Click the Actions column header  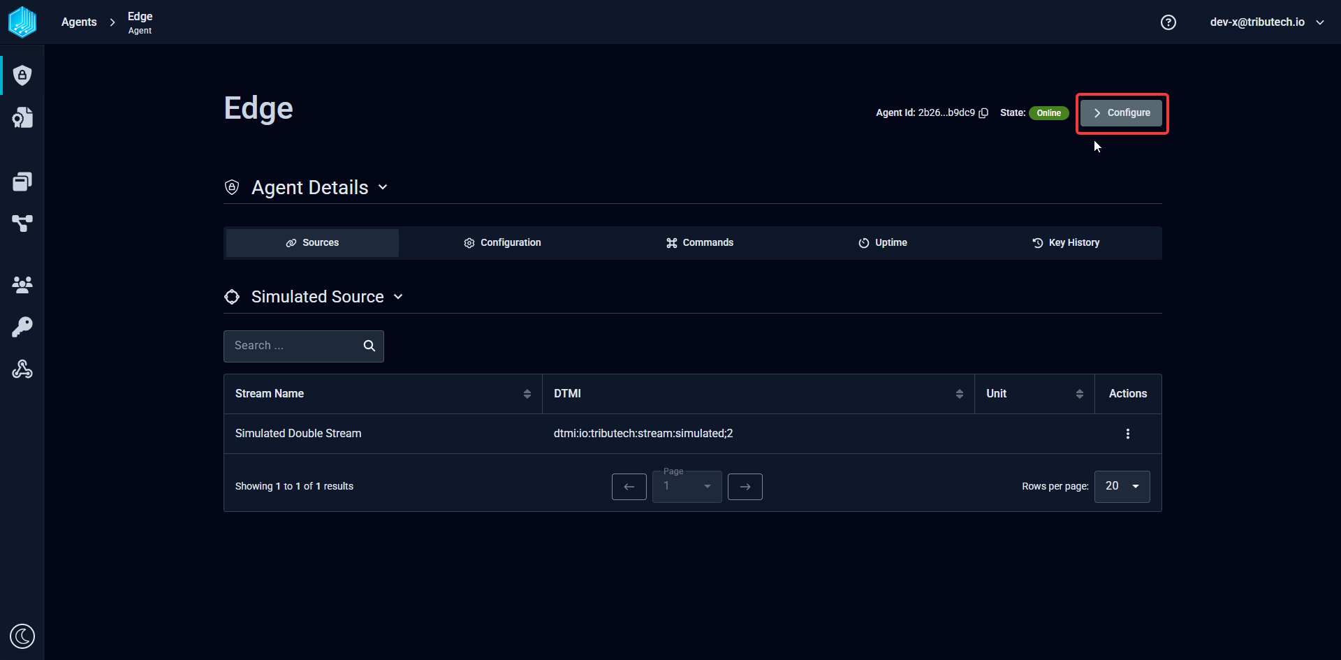[1128, 394]
